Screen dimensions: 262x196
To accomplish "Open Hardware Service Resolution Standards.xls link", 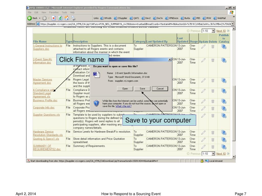I will 48,133.
